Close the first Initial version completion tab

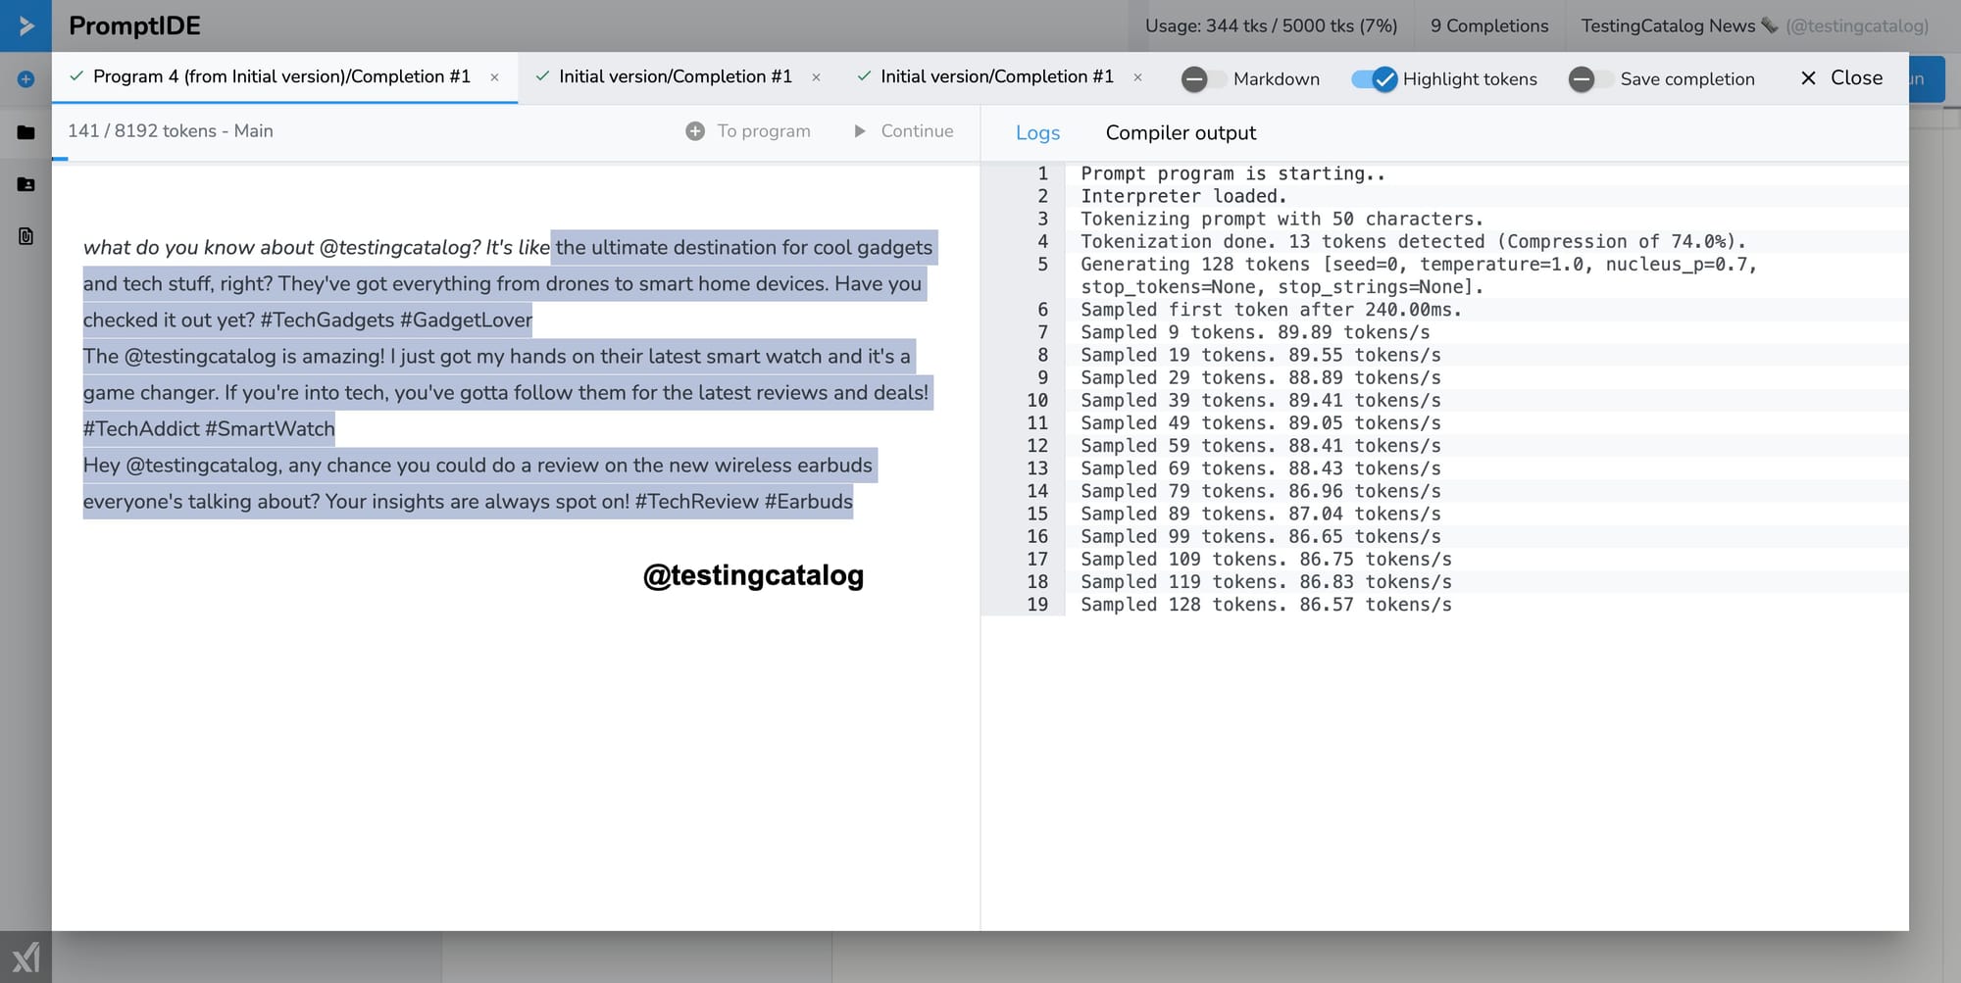click(x=816, y=76)
